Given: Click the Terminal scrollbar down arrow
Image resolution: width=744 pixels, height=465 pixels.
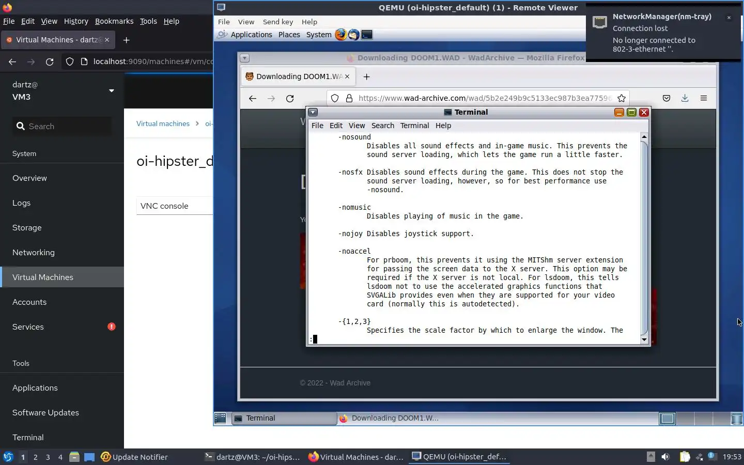Looking at the screenshot, I should click(x=644, y=339).
